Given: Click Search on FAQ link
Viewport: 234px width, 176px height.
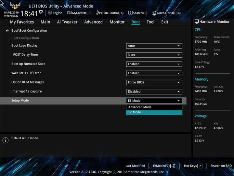Looking at the screenshot, I should click(x=221, y=166).
